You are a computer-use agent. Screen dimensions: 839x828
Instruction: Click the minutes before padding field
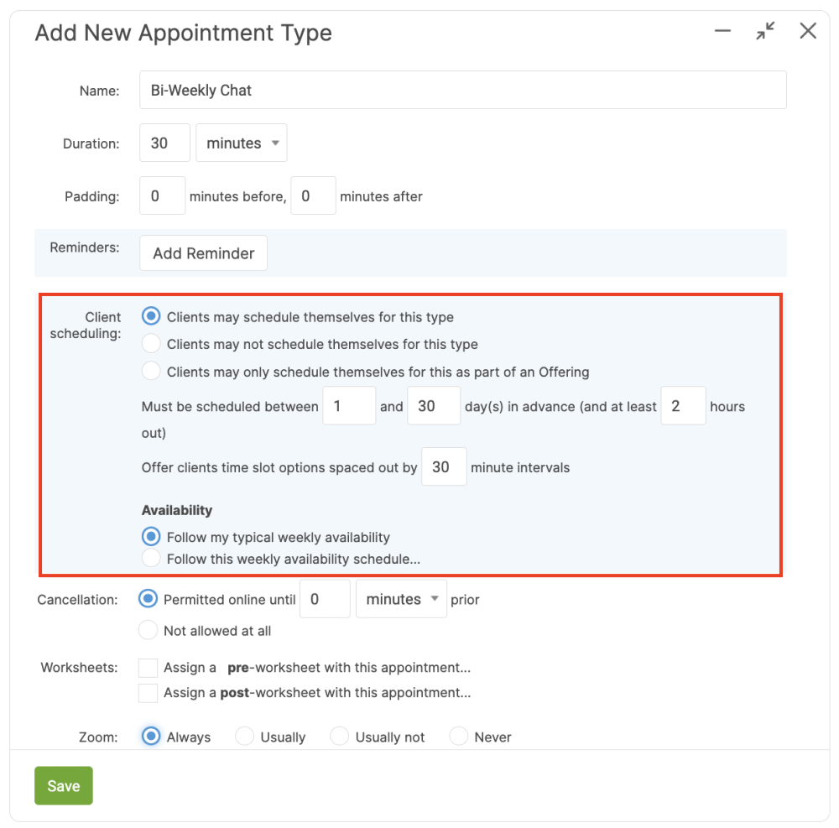[x=162, y=196]
